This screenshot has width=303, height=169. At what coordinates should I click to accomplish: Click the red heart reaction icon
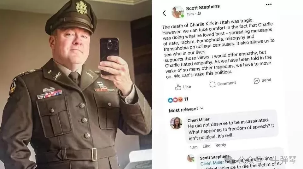[x=175, y=100]
